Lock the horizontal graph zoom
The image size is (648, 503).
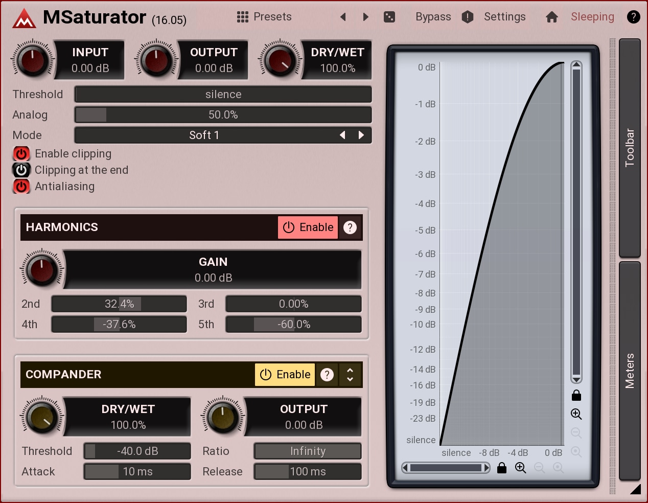pos(502,468)
